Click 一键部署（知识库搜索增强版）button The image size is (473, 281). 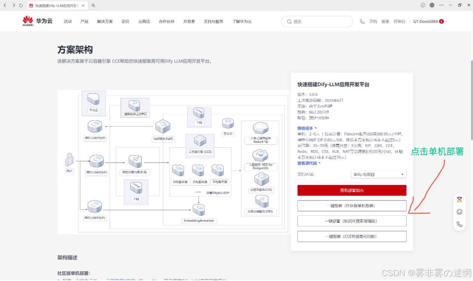352,221
